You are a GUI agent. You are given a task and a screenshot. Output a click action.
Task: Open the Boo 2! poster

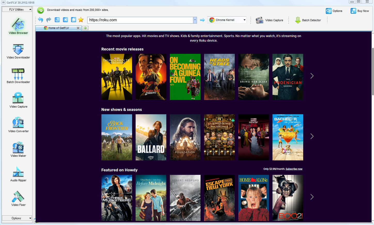288,198
